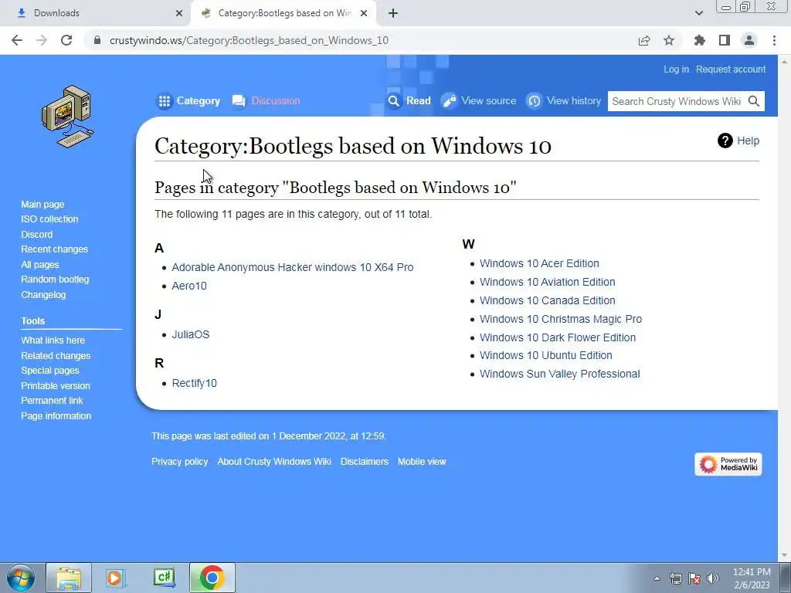Screen dimensions: 791x593
Task: Click the Chrome profile avatar icon
Action: coord(749,40)
